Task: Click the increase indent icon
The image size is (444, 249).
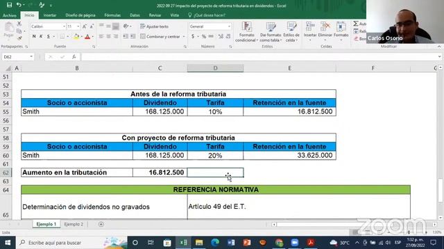Action: coord(133,36)
